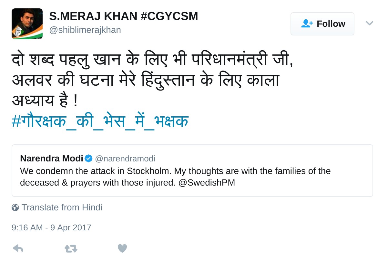Click the reply arrow icon

pos(18,248)
